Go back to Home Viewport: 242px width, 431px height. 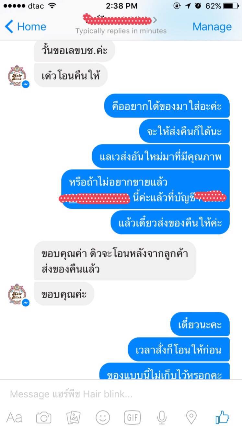pos(26,27)
